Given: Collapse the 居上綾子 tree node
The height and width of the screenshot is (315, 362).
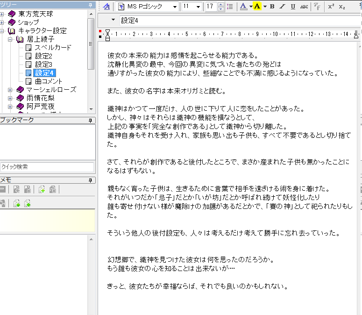Looking at the screenshot, I should [x=10, y=39].
